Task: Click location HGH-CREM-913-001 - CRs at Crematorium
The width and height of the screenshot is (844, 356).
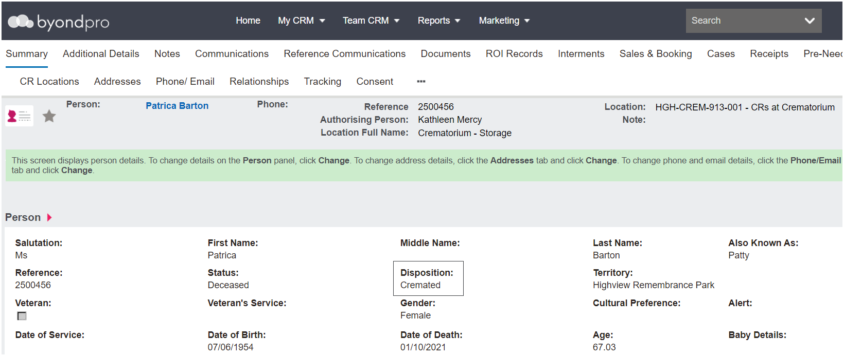Action: point(745,107)
